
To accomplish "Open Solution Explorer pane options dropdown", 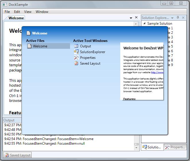I will (172, 18).
